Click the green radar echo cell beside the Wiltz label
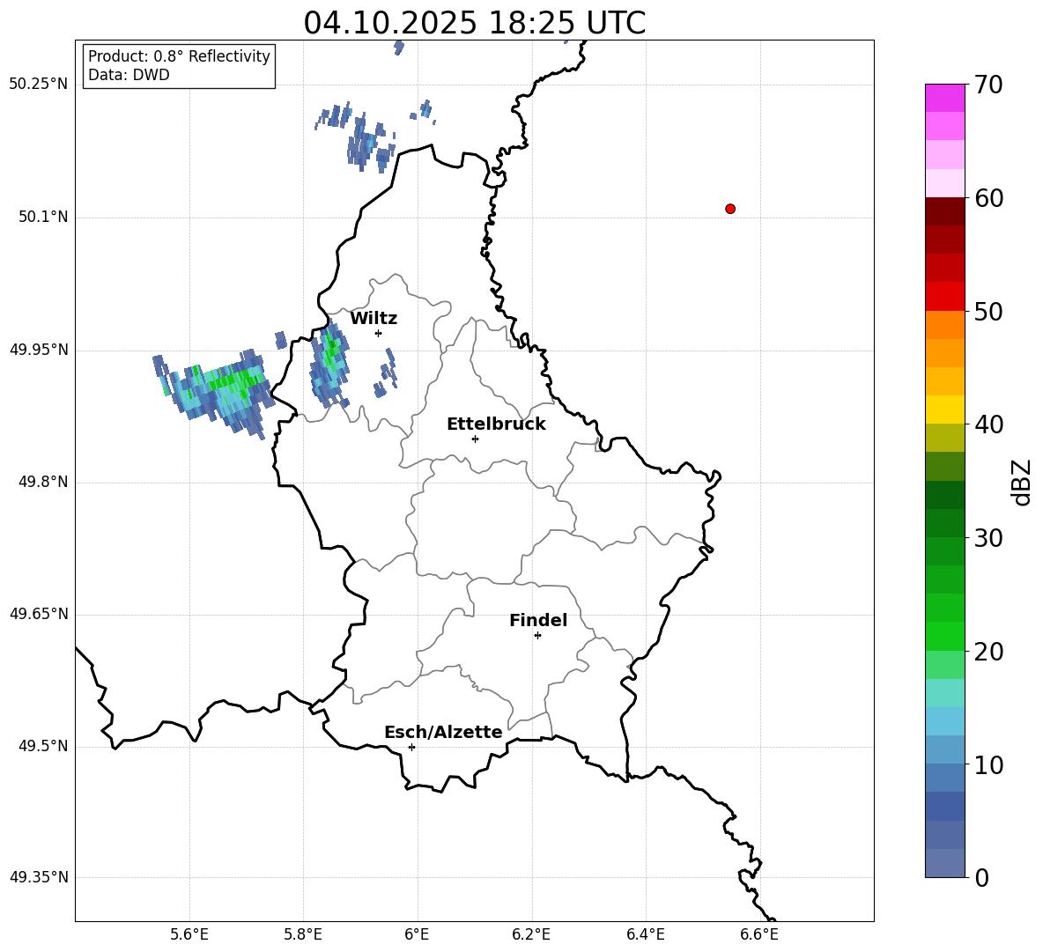Viewport: 1043px width, 952px height. point(330,365)
